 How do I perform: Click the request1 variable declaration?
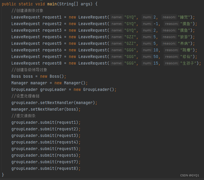(x=52, y=17)
